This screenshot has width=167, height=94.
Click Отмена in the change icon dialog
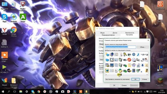[x=144, y=79]
